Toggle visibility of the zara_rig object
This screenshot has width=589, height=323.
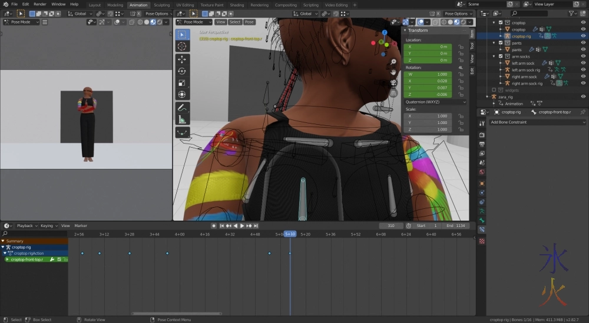pos(583,97)
